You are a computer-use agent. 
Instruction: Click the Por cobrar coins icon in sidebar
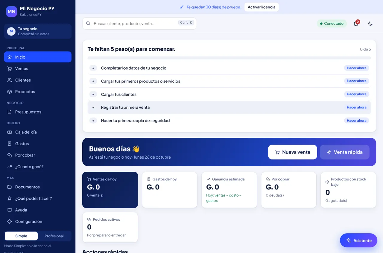coord(10,155)
